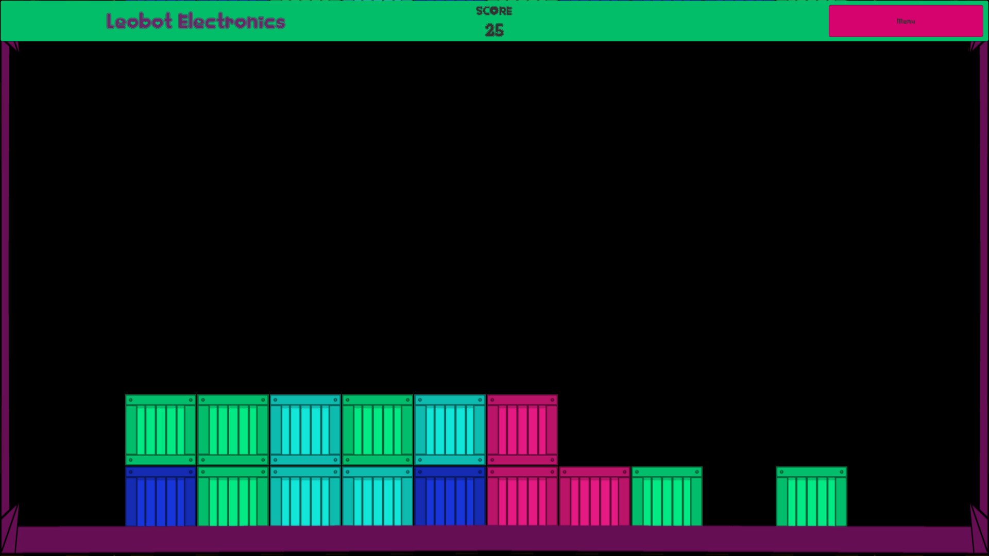
Task: Select the pink crate on the top row
Action: coord(521,427)
